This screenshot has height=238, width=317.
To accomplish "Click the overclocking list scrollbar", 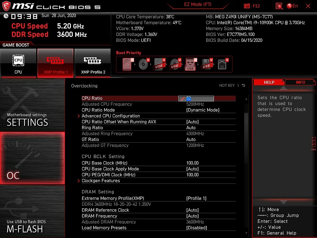I will (x=246, y=138).
